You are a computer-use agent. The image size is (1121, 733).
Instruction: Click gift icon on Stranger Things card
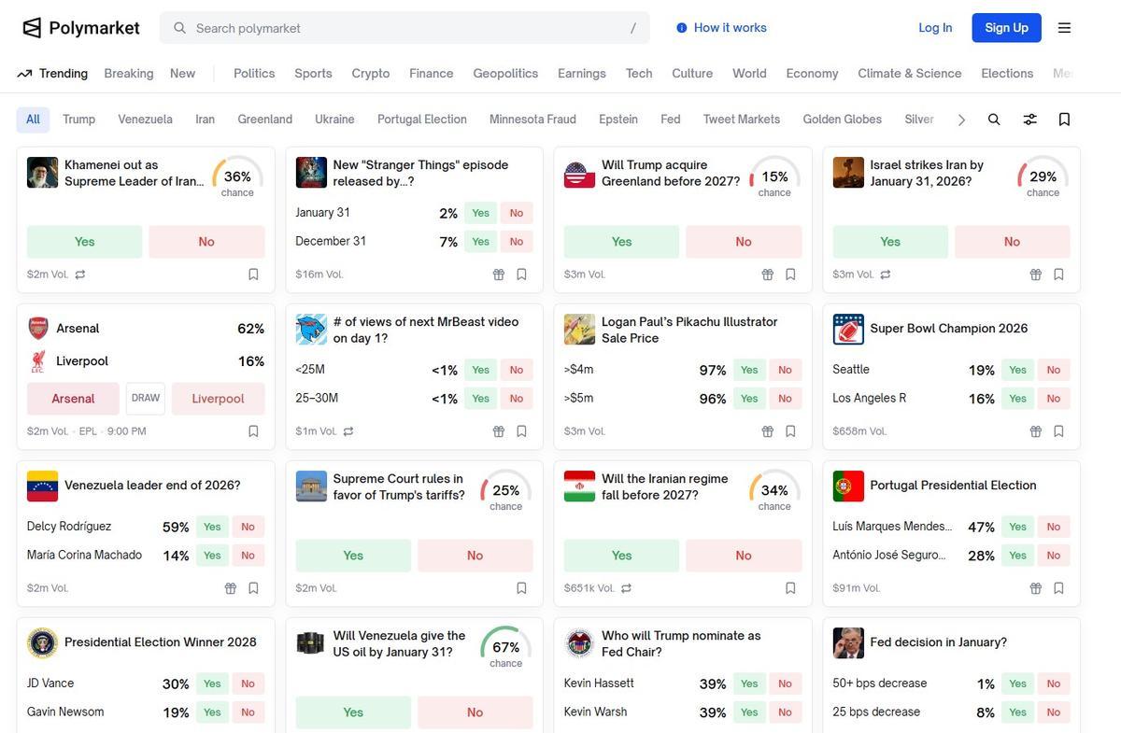499,275
